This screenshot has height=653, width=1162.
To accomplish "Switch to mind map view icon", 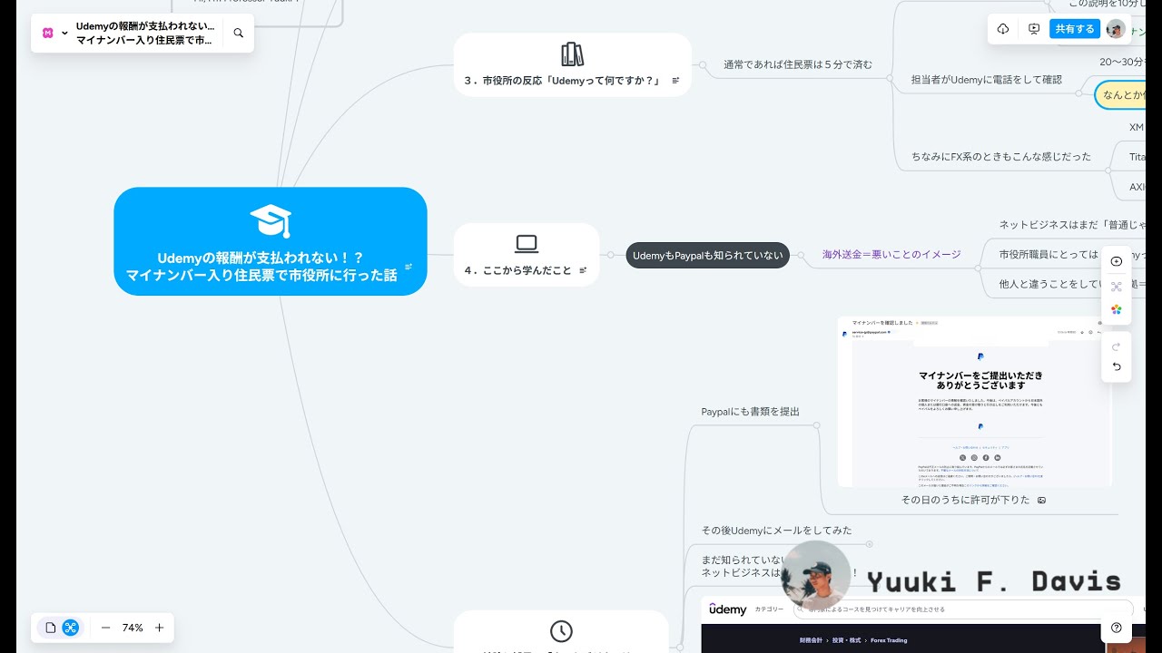I will [71, 628].
